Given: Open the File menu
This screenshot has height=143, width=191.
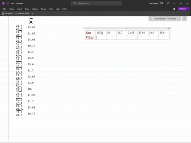Looking at the screenshot, I should point(4,9).
